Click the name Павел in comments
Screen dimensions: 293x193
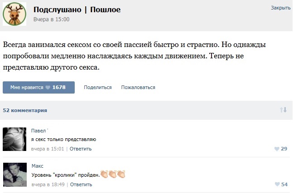tap(39, 130)
